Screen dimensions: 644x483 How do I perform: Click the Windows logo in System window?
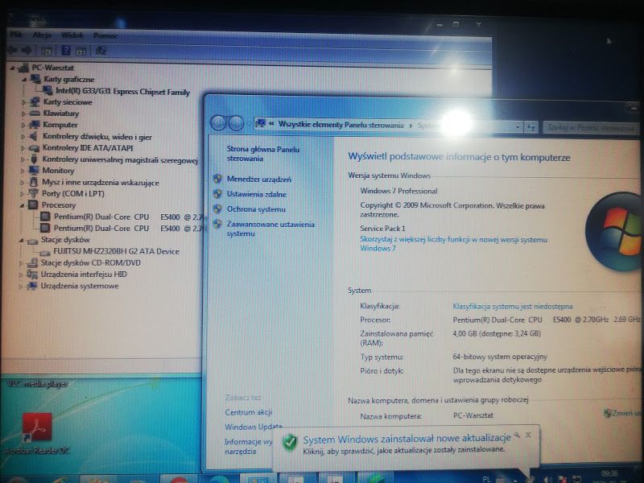click(x=616, y=232)
